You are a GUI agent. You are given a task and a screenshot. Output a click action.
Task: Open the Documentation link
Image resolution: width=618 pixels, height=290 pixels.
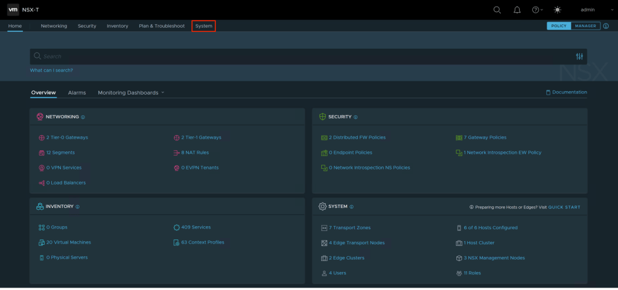(566, 92)
